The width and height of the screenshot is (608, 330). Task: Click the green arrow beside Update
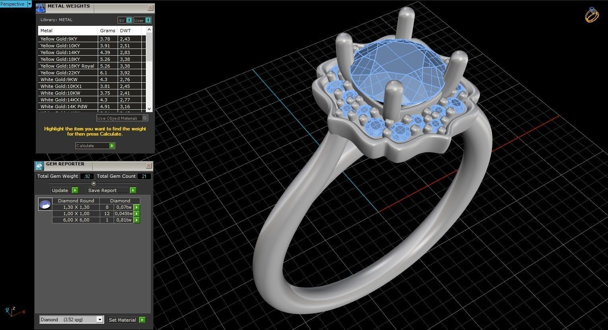coord(75,190)
